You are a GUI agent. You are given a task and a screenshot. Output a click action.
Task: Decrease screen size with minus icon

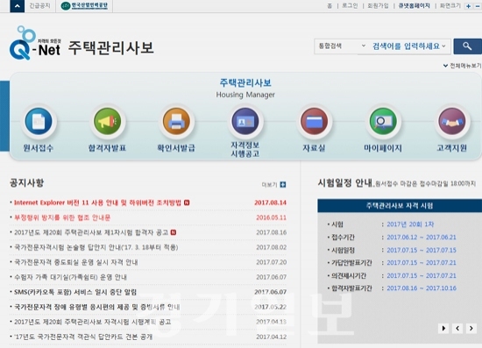click(478, 6)
